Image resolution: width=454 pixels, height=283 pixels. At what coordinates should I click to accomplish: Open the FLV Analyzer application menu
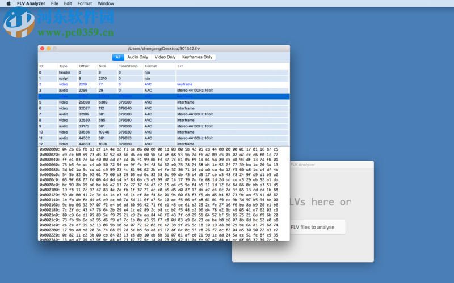pos(31,3)
